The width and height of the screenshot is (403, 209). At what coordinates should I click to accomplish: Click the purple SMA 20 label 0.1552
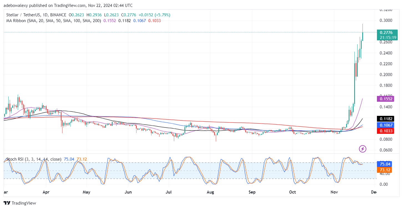[385, 99]
